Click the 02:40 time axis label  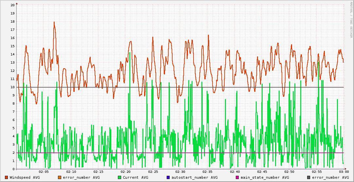[x=235, y=172]
